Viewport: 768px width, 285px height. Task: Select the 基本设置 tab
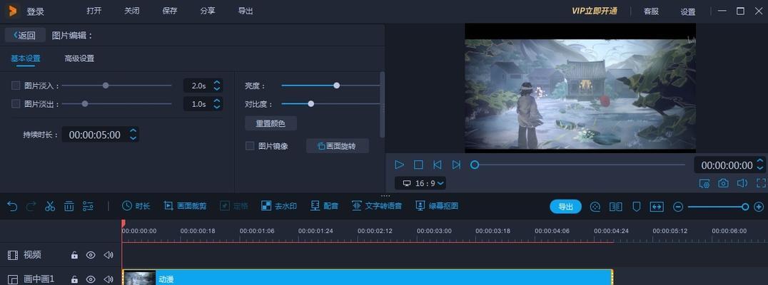tap(26, 58)
